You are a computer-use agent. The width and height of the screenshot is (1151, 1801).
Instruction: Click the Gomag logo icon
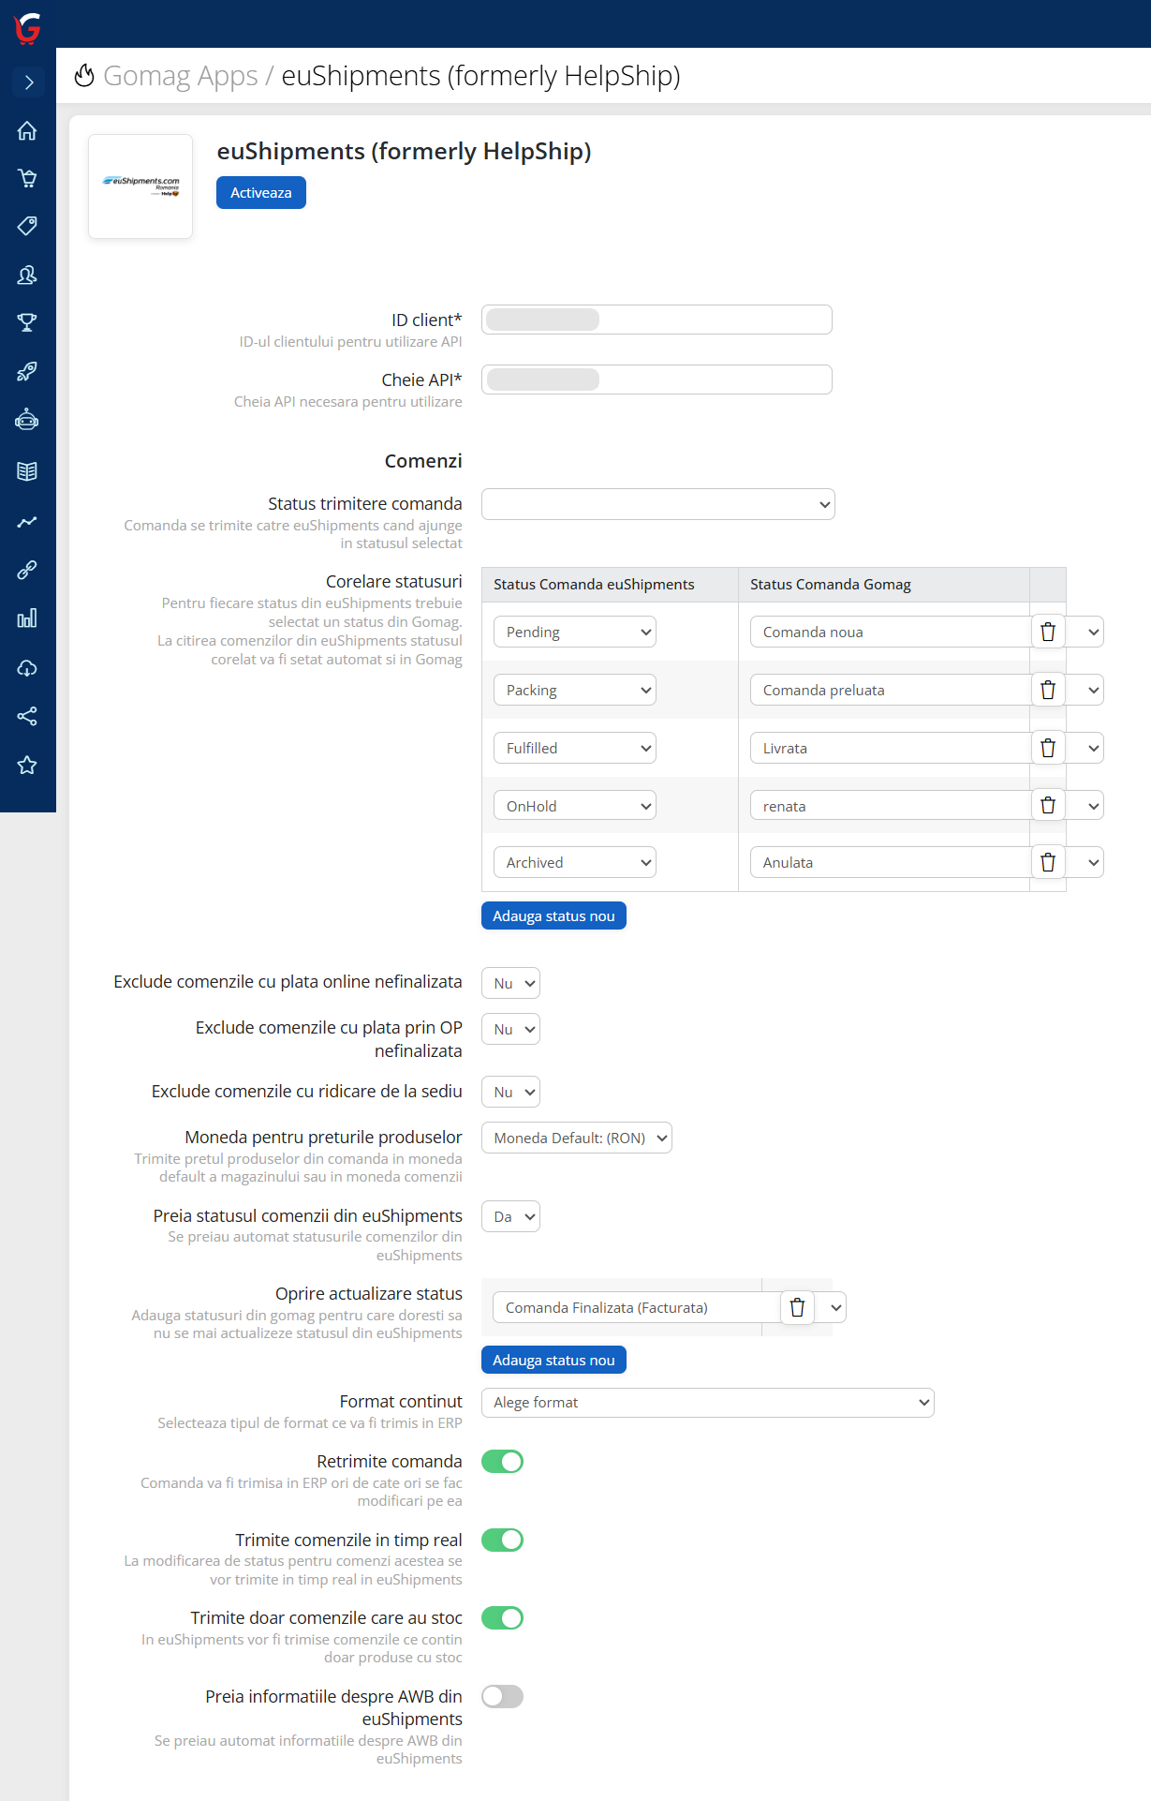[x=28, y=28]
